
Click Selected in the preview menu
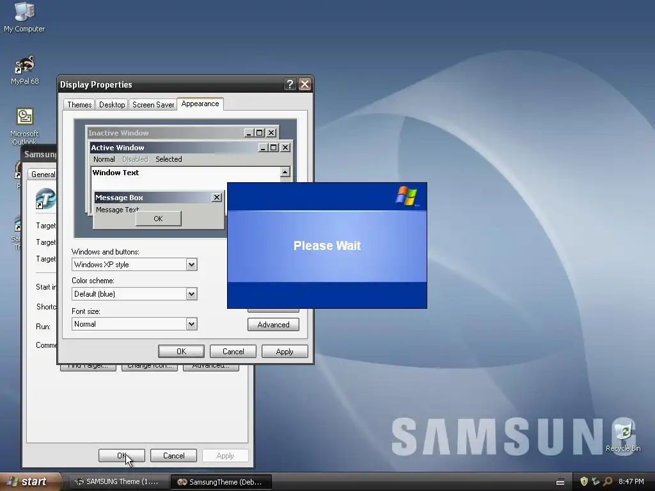[169, 159]
